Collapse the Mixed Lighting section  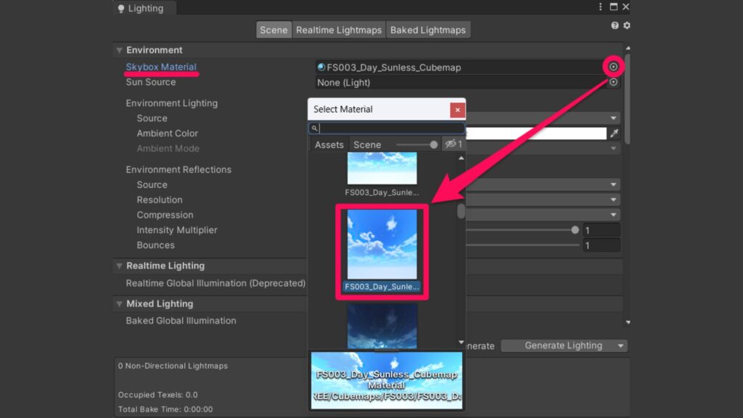click(x=119, y=303)
